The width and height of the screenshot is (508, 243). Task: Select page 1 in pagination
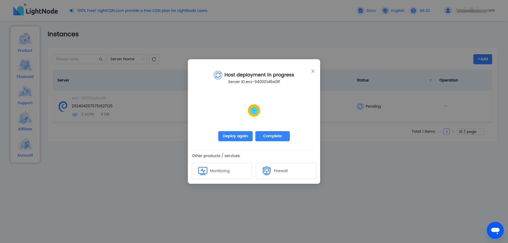[447, 132]
